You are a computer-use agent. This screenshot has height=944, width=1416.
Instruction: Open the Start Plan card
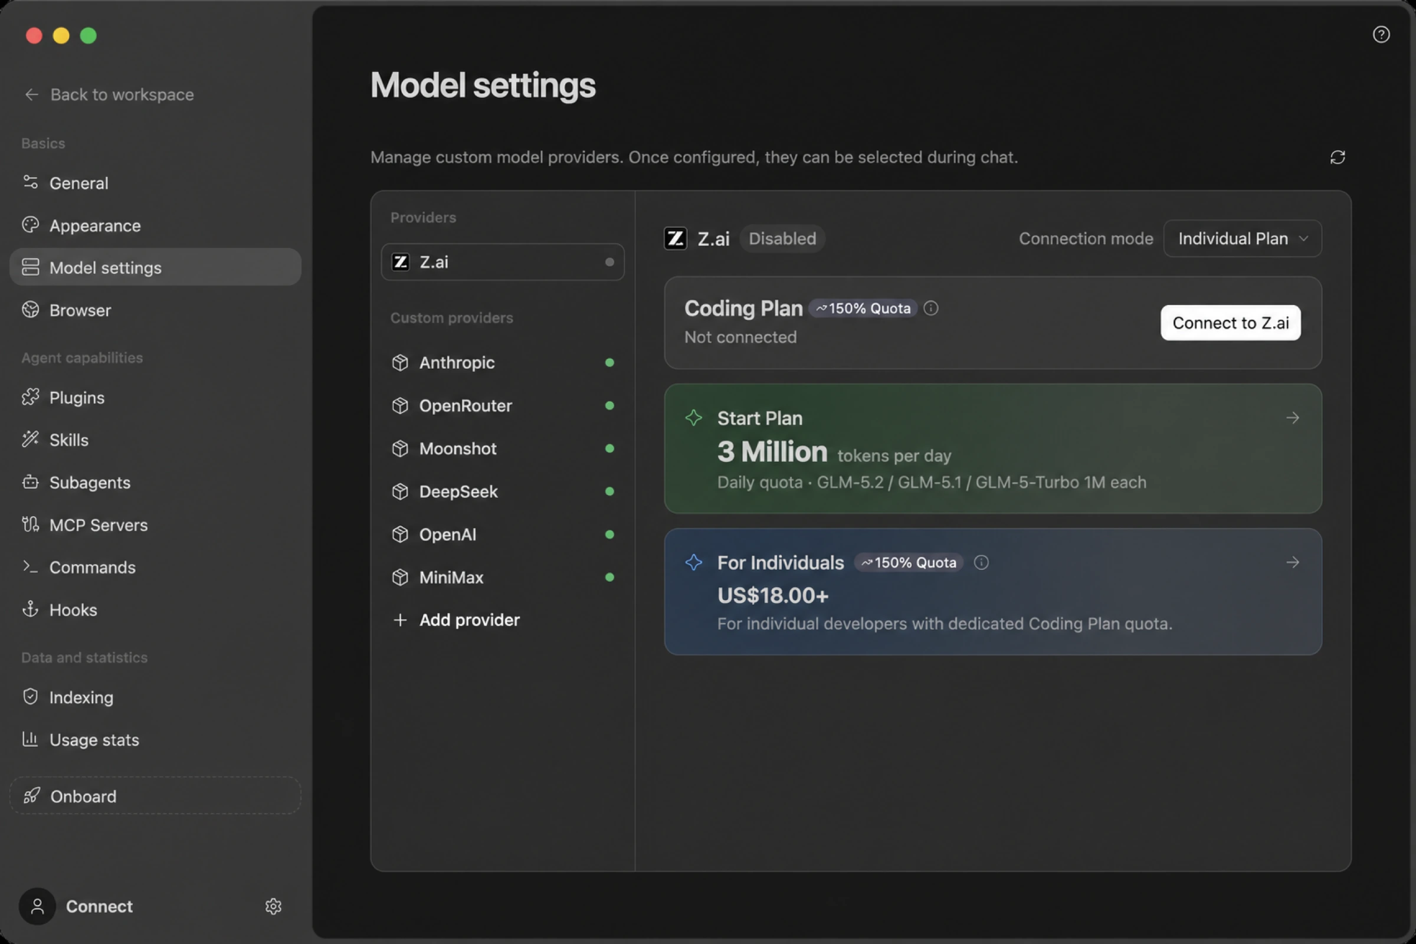click(x=993, y=448)
